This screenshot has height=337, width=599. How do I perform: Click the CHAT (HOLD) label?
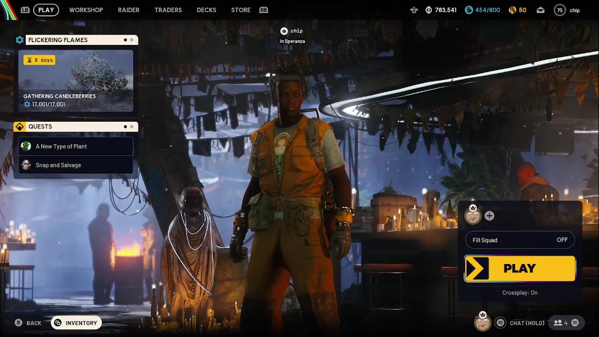click(527, 323)
